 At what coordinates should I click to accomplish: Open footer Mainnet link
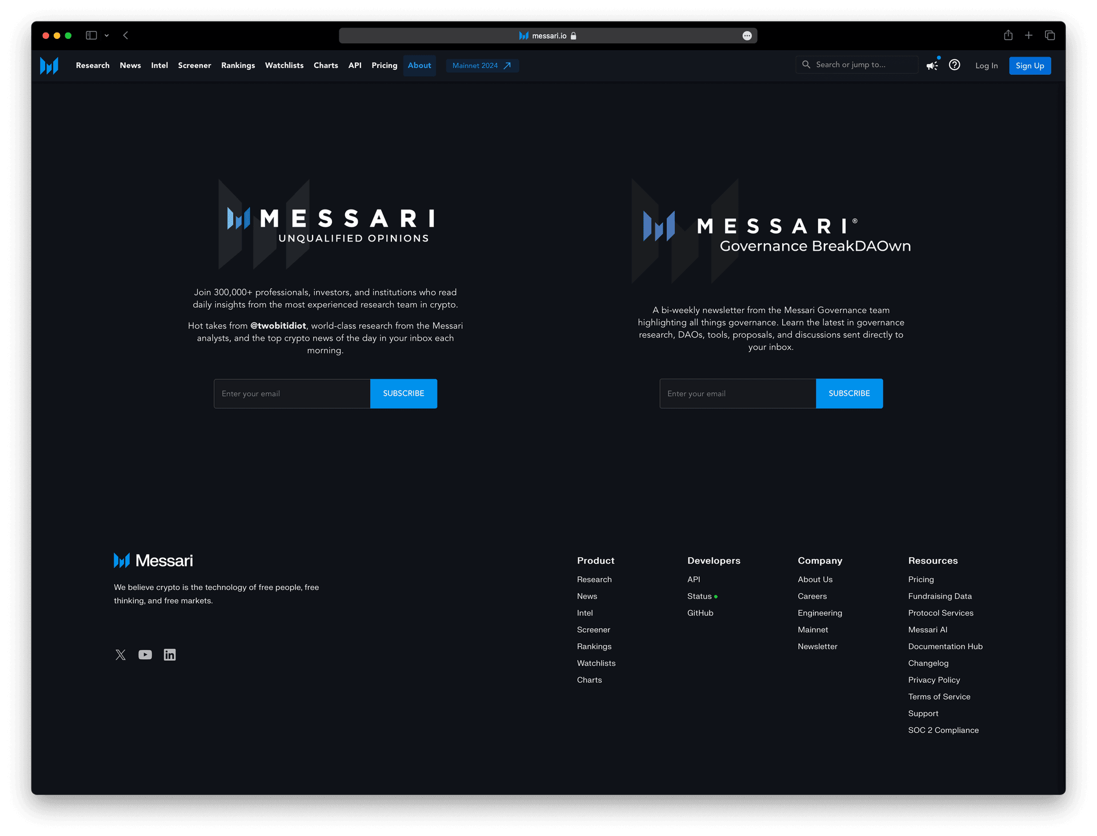(x=813, y=630)
